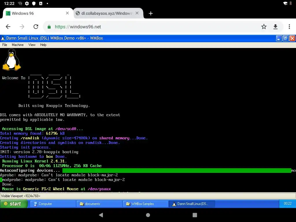Image resolution: width=296 pixels, height=222 pixels.
Task: Open the Computer taskbar item
Action: point(53,204)
